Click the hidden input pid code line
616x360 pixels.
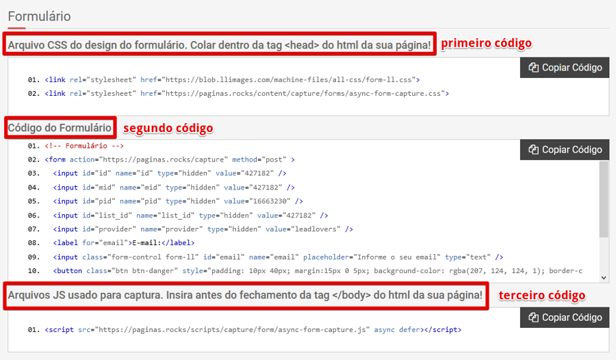177,201
